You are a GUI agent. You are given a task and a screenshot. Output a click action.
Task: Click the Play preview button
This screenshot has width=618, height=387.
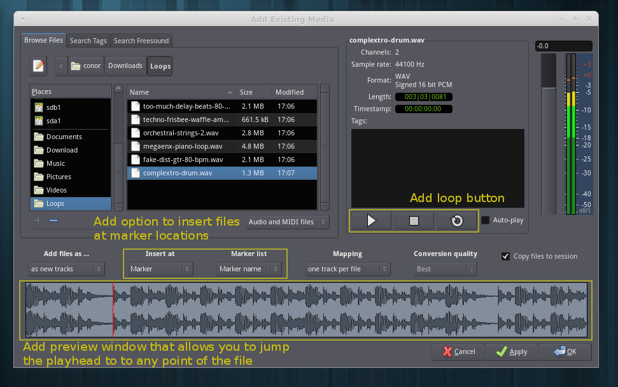click(371, 221)
